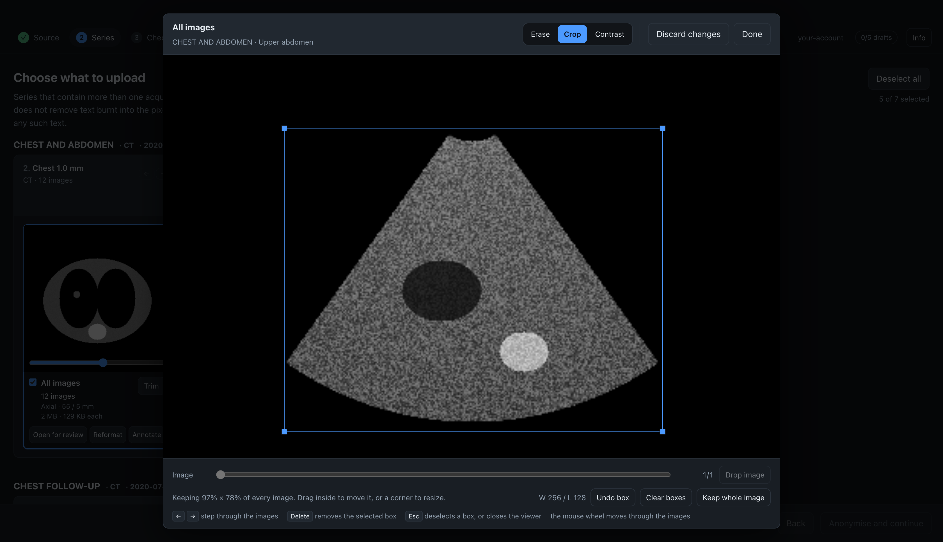Click the Series step 2 badge
943x542 pixels.
click(x=82, y=38)
